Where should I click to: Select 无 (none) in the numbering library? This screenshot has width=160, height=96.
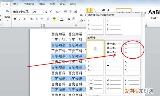95,49
